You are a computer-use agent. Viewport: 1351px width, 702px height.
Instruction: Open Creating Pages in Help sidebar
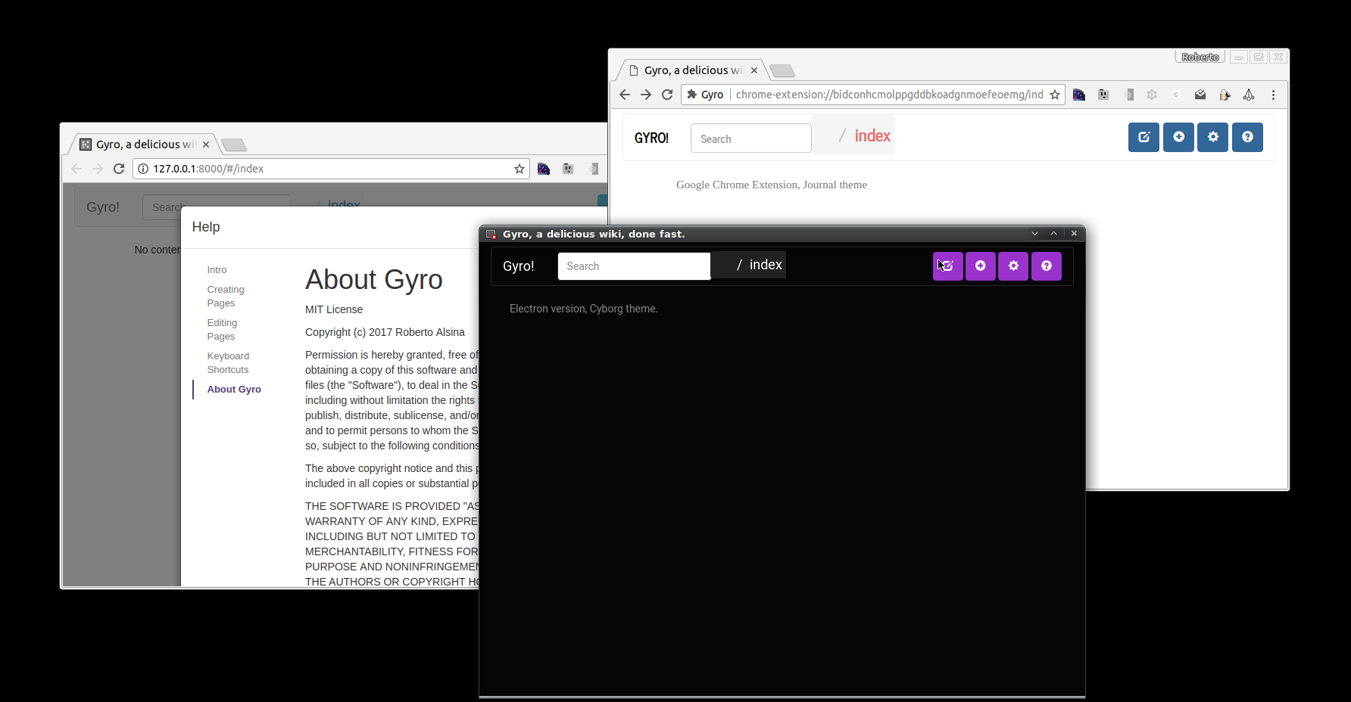coord(226,297)
